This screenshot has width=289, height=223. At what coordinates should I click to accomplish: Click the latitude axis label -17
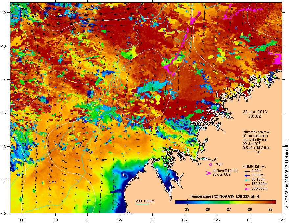pos(4,180)
